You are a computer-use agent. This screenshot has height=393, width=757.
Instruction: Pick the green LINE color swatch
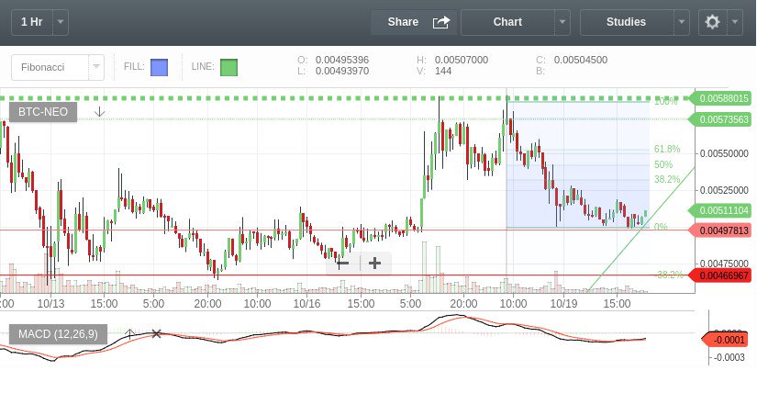point(228,68)
